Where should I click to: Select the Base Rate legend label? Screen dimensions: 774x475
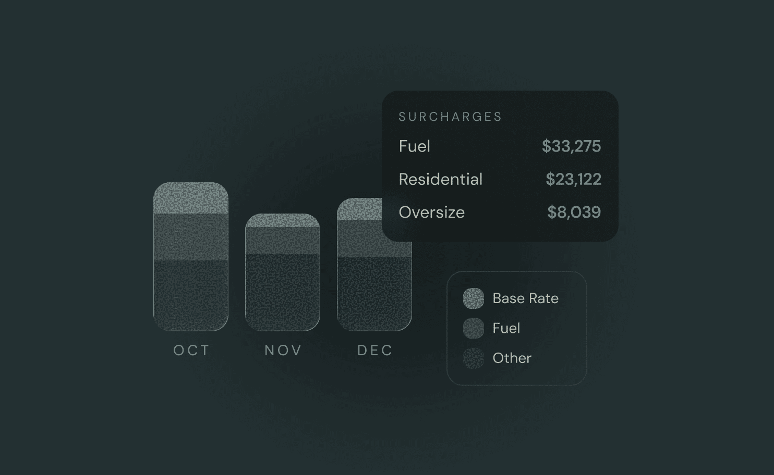(x=525, y=298)
